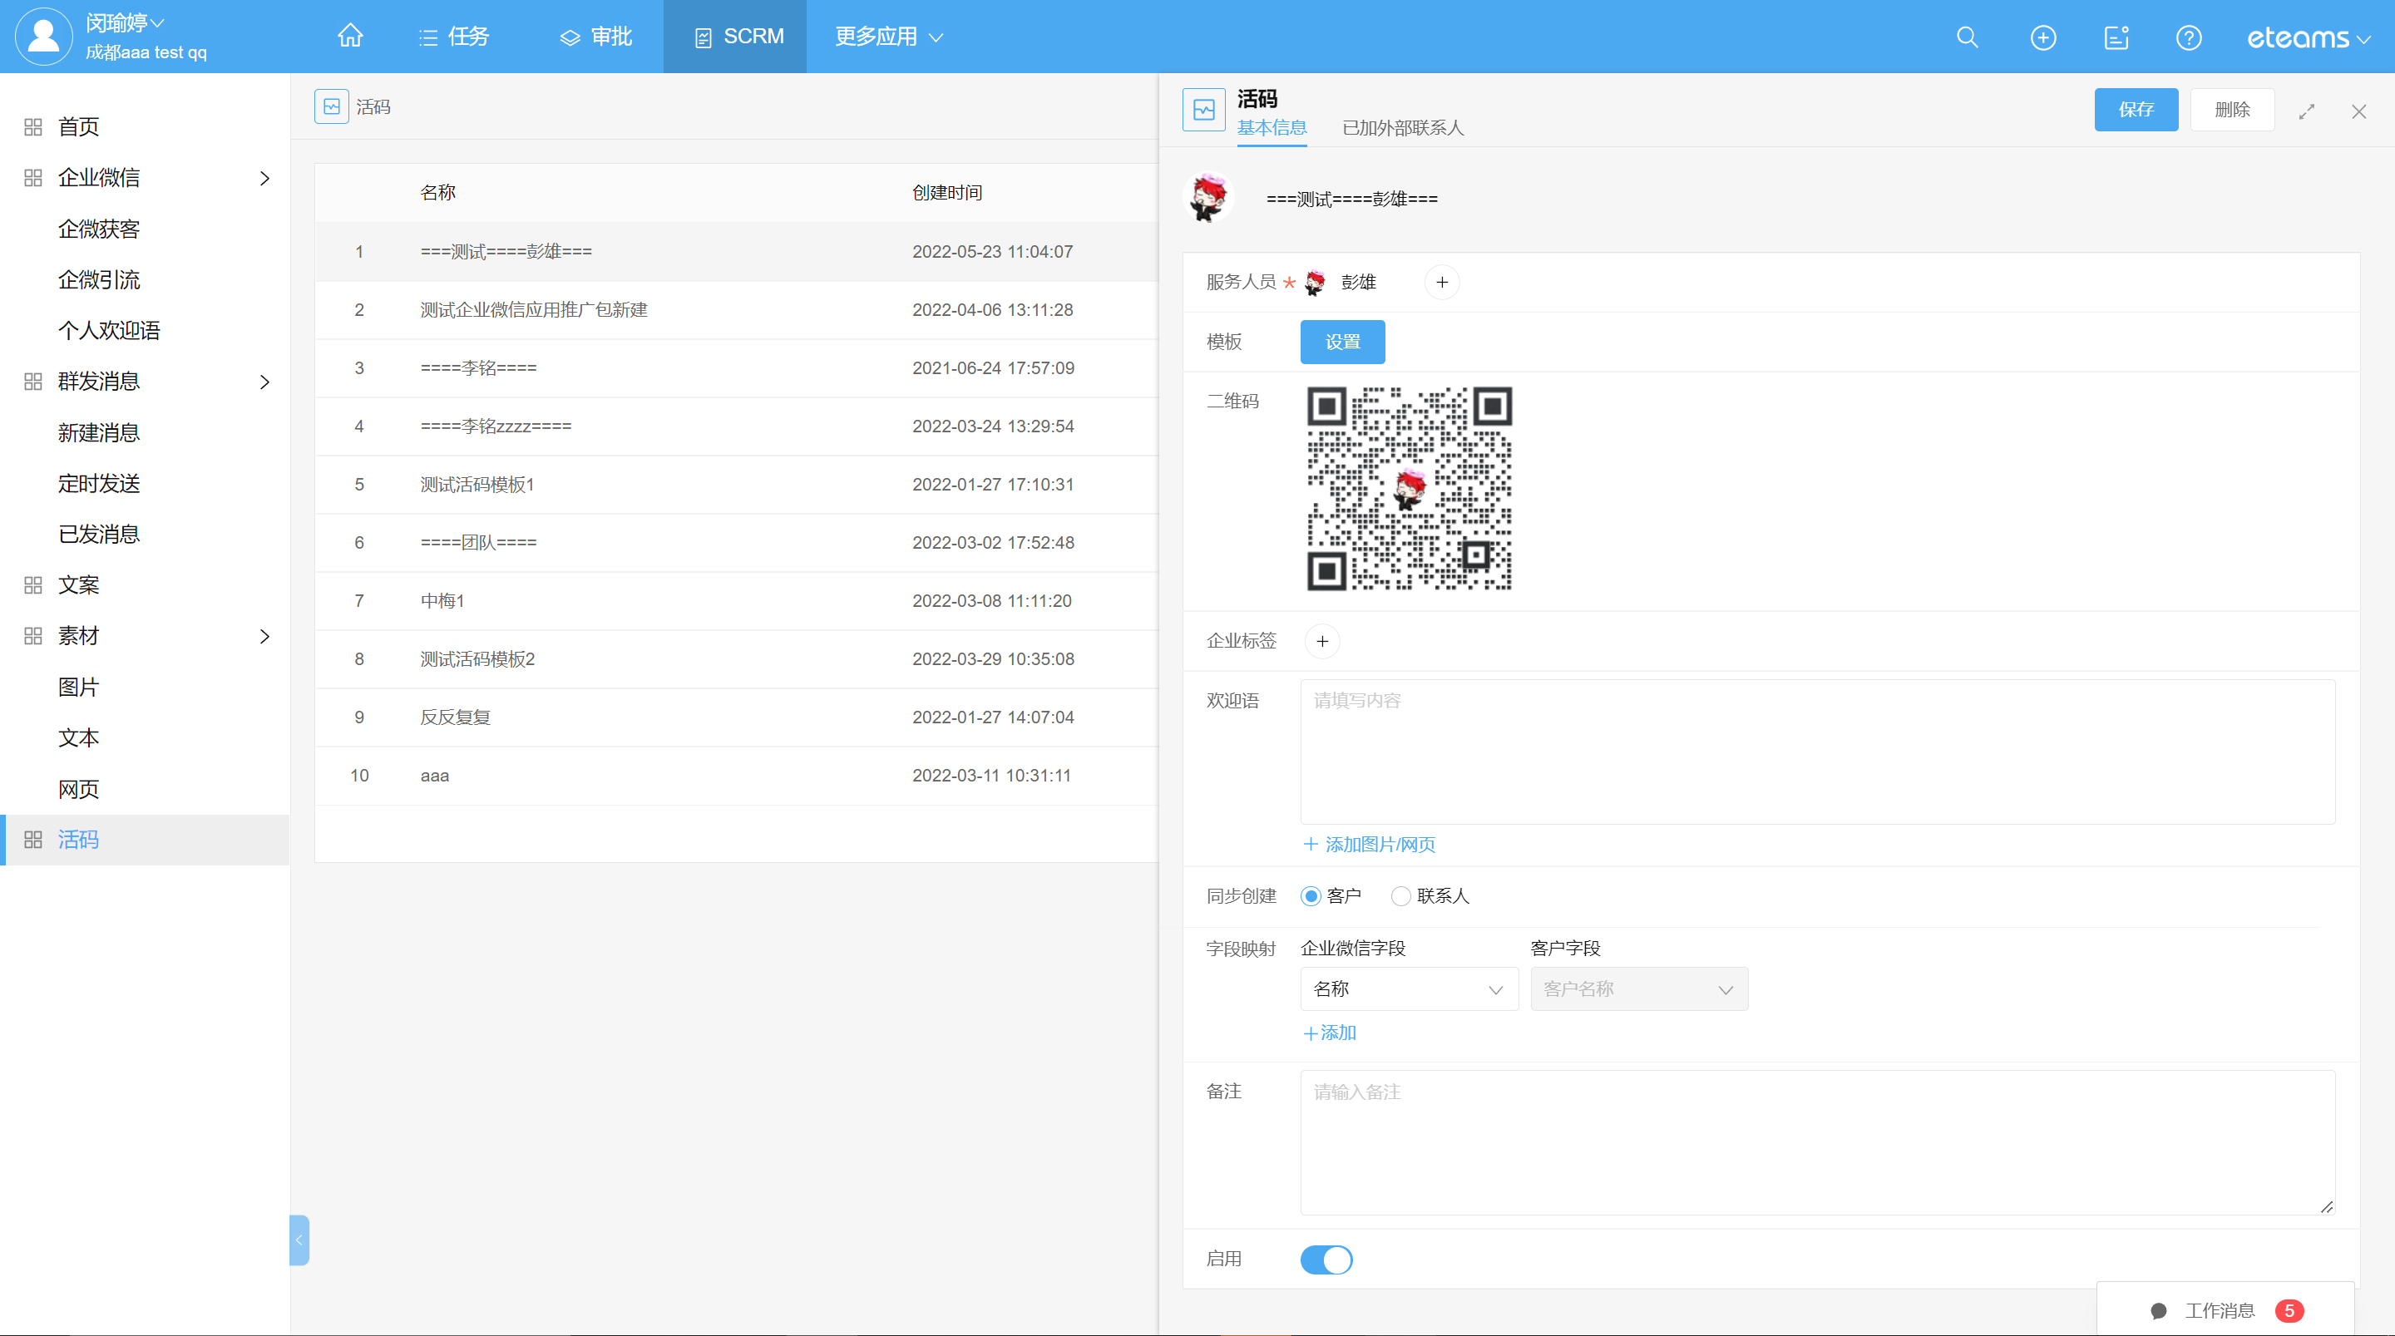Toggle the 启用 switch
The height and width of the screenshot is (1336, 2395).
point(1326,1260)
